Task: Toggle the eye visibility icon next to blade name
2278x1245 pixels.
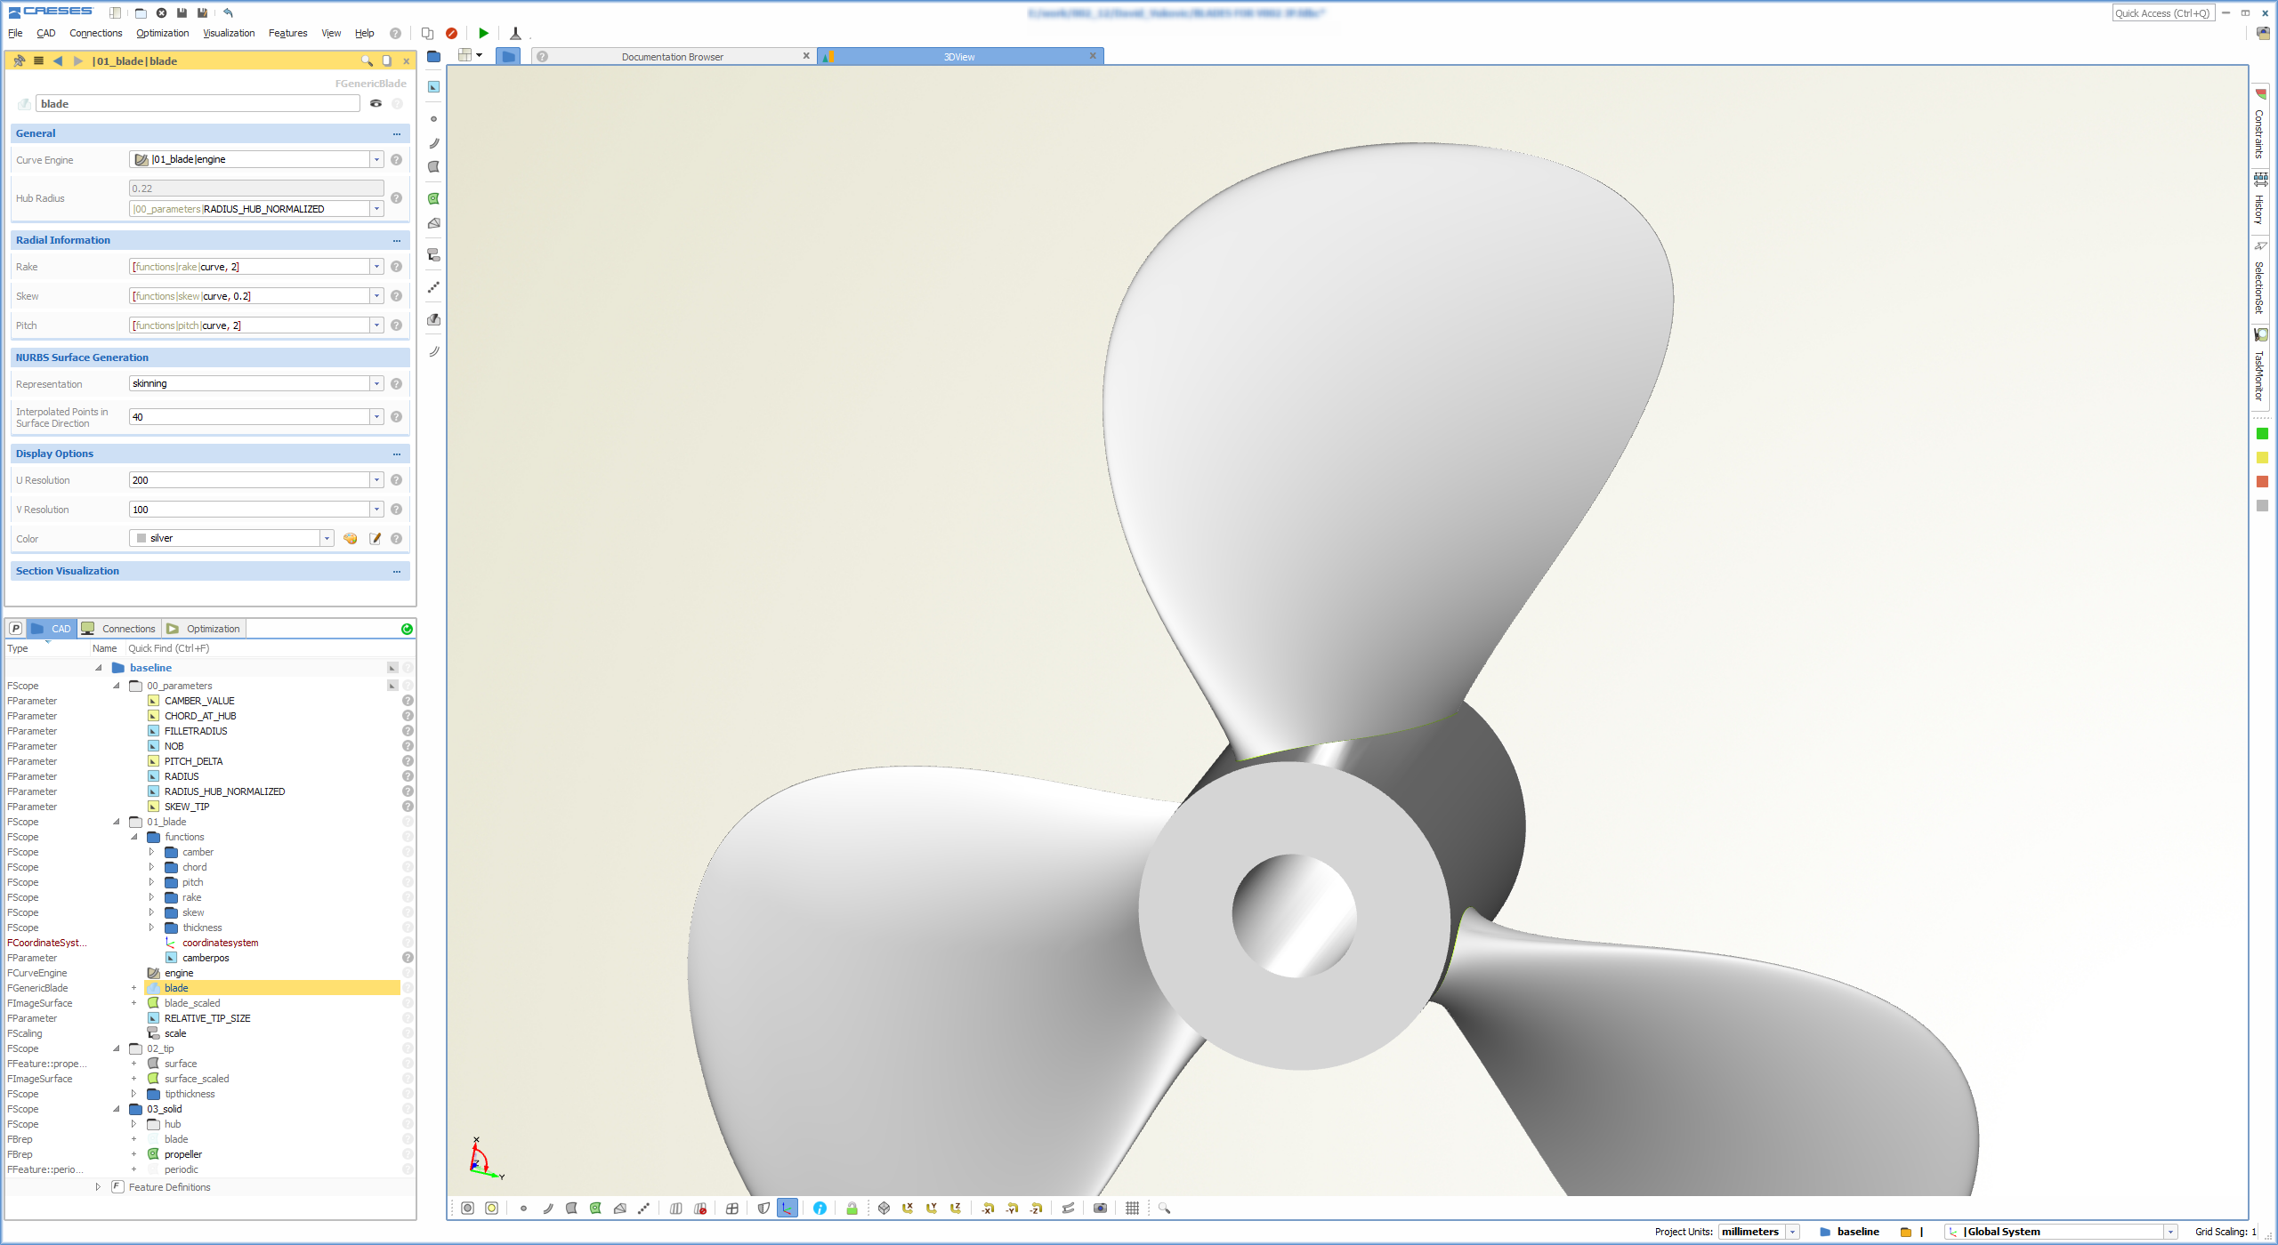Action: coord(376,103)
